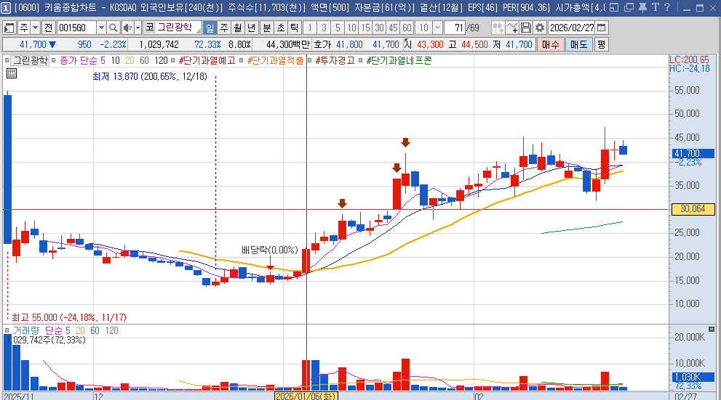Click the data grid icon at chart top-left
The width and height of the screenshot is (721, 400).
tap(12, 73)
